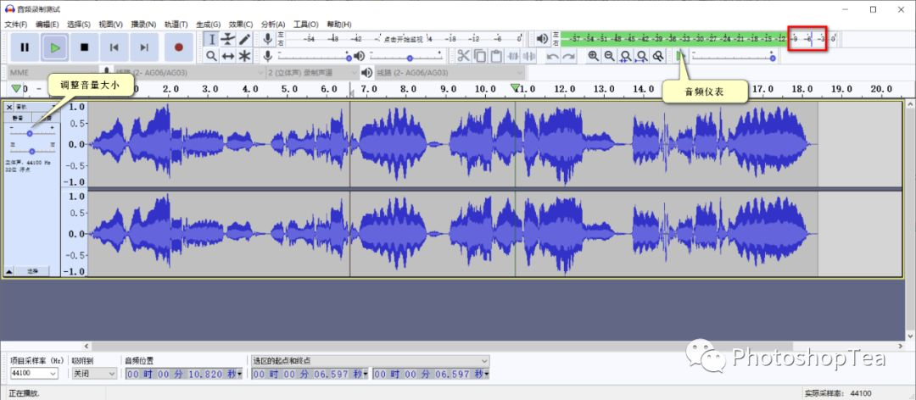The image size is (916, 400).
Task: Zoom in with the plus magnifier
Action: coord(594,56)
